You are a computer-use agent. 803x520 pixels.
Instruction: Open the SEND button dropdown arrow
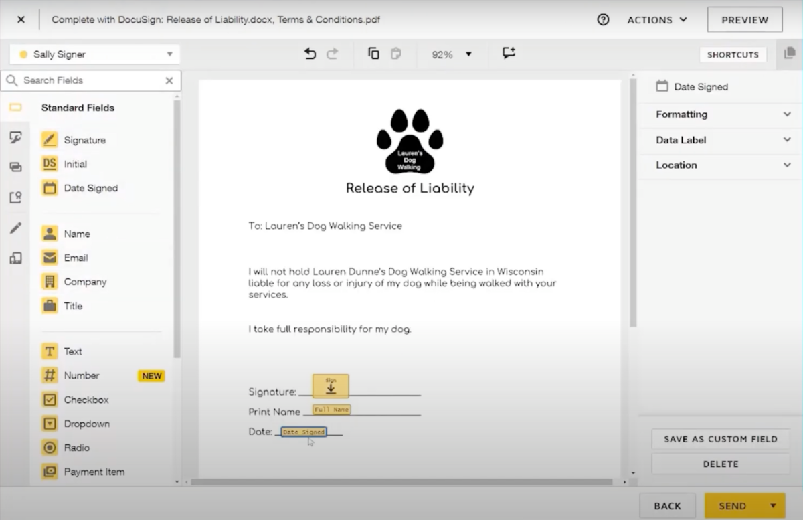pyautogui.click(x=774, y=506)
